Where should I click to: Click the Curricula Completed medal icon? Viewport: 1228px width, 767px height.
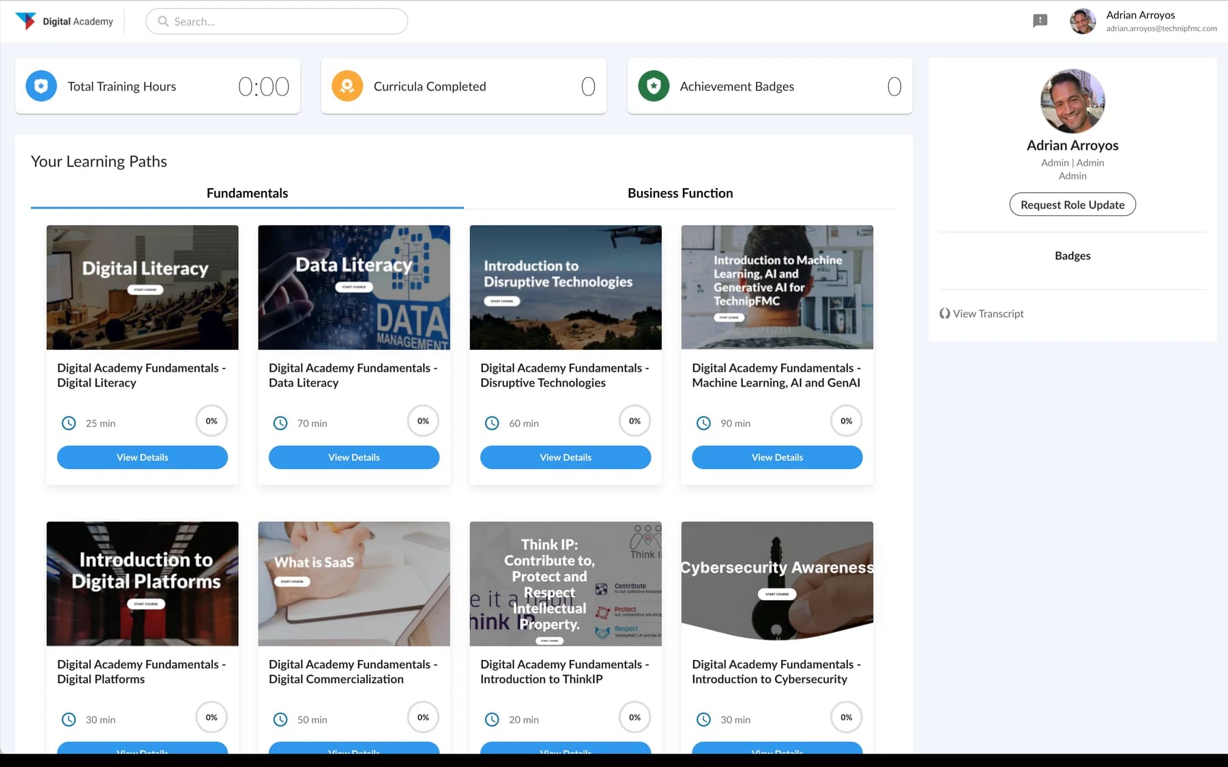[x=347, y=86]
